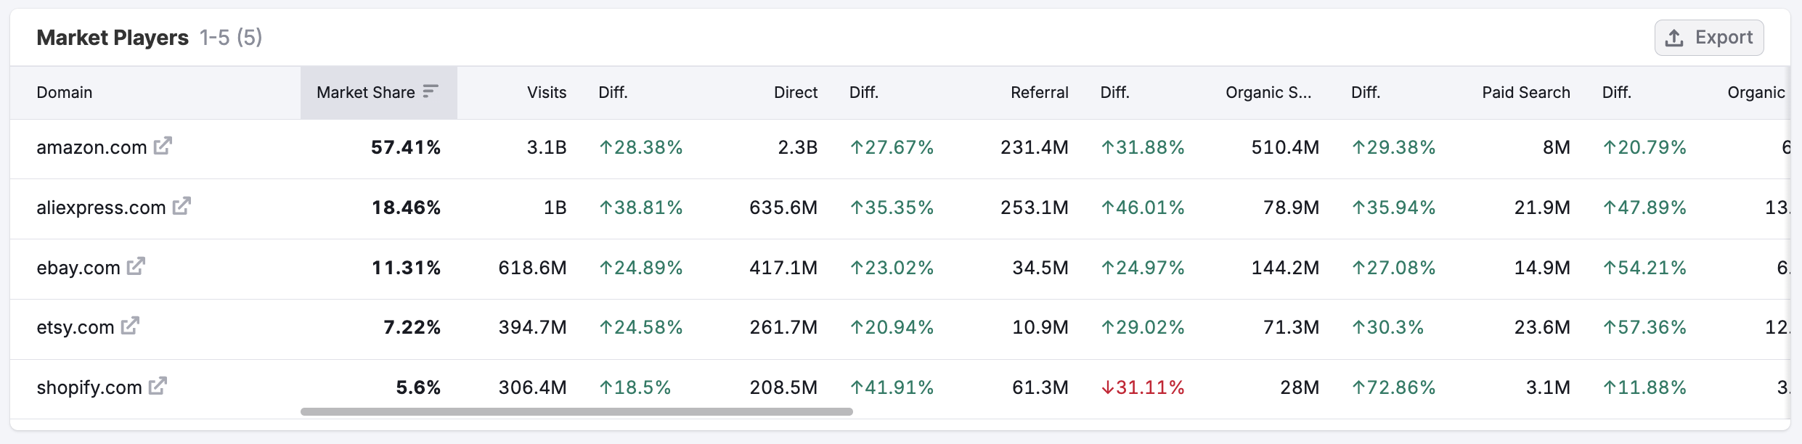The image size is (1802, 444).
Task: Select the Paid Search column header
Action: [1525, 92]
